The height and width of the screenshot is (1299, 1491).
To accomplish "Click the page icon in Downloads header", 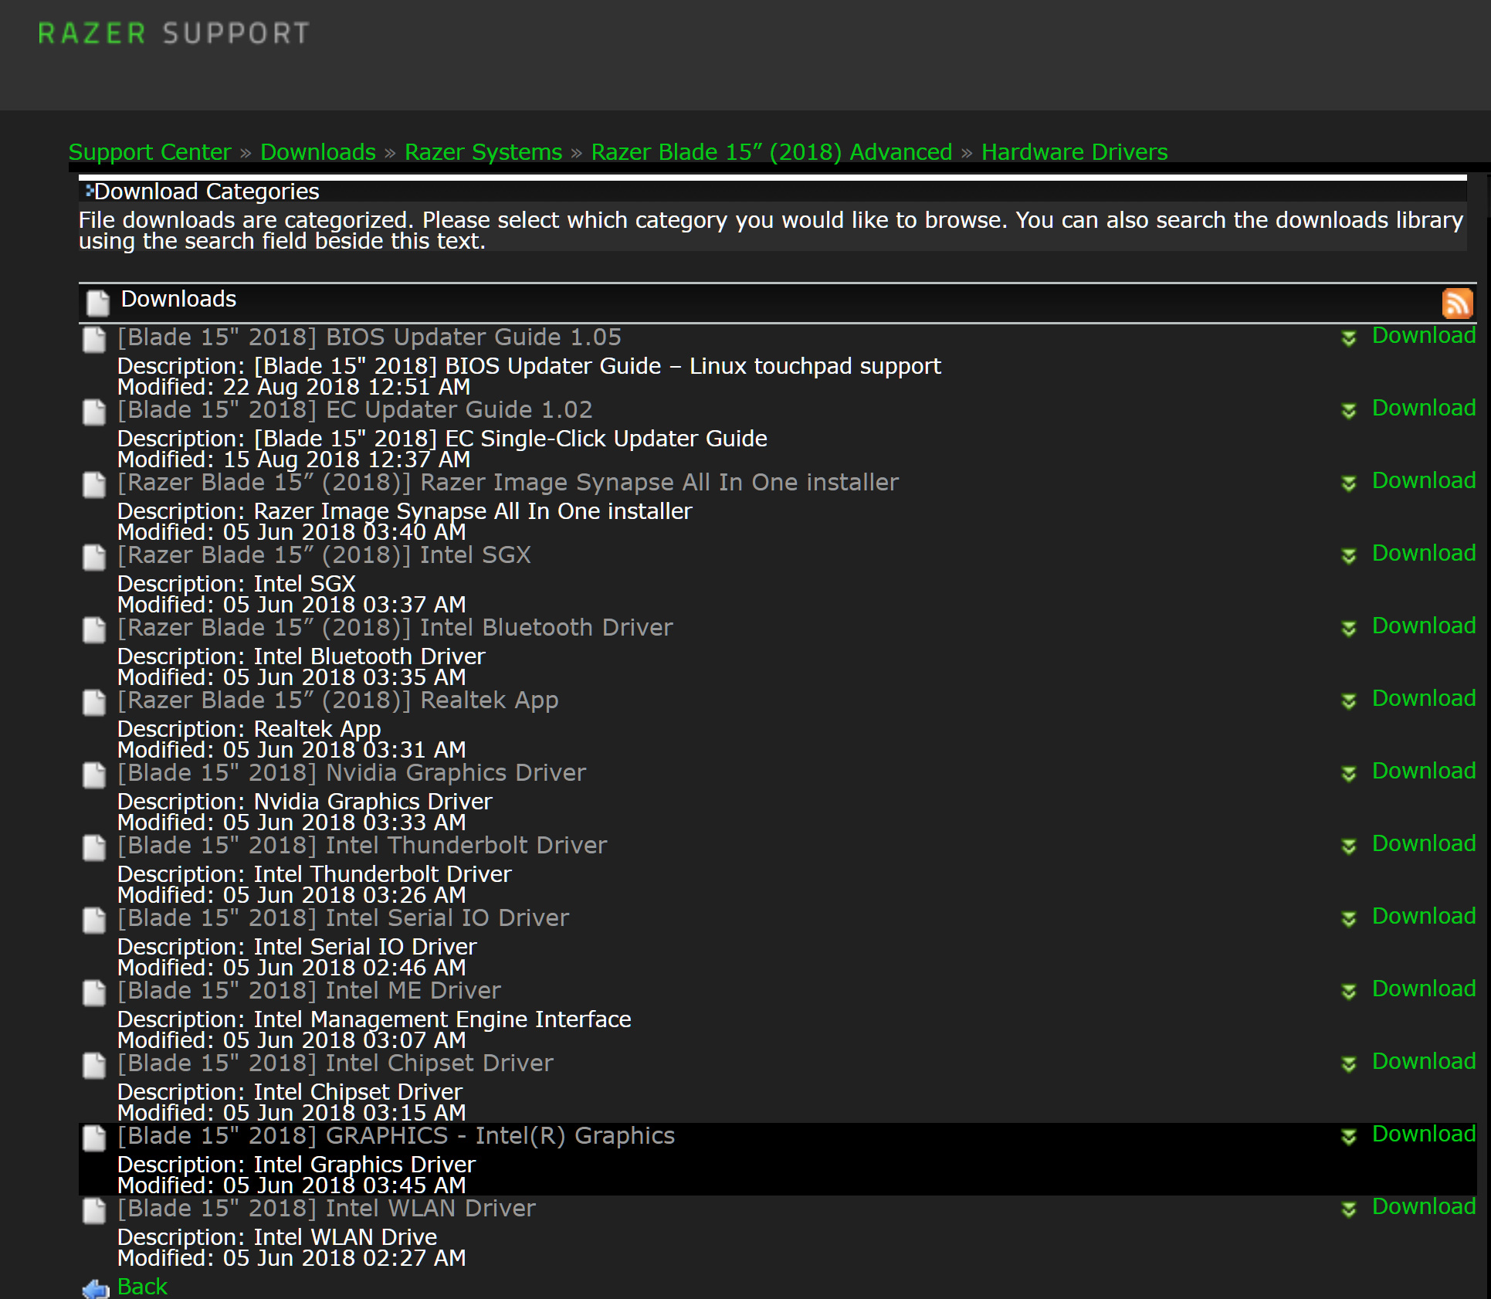I will pyautogui.click(x=98, y=303).
